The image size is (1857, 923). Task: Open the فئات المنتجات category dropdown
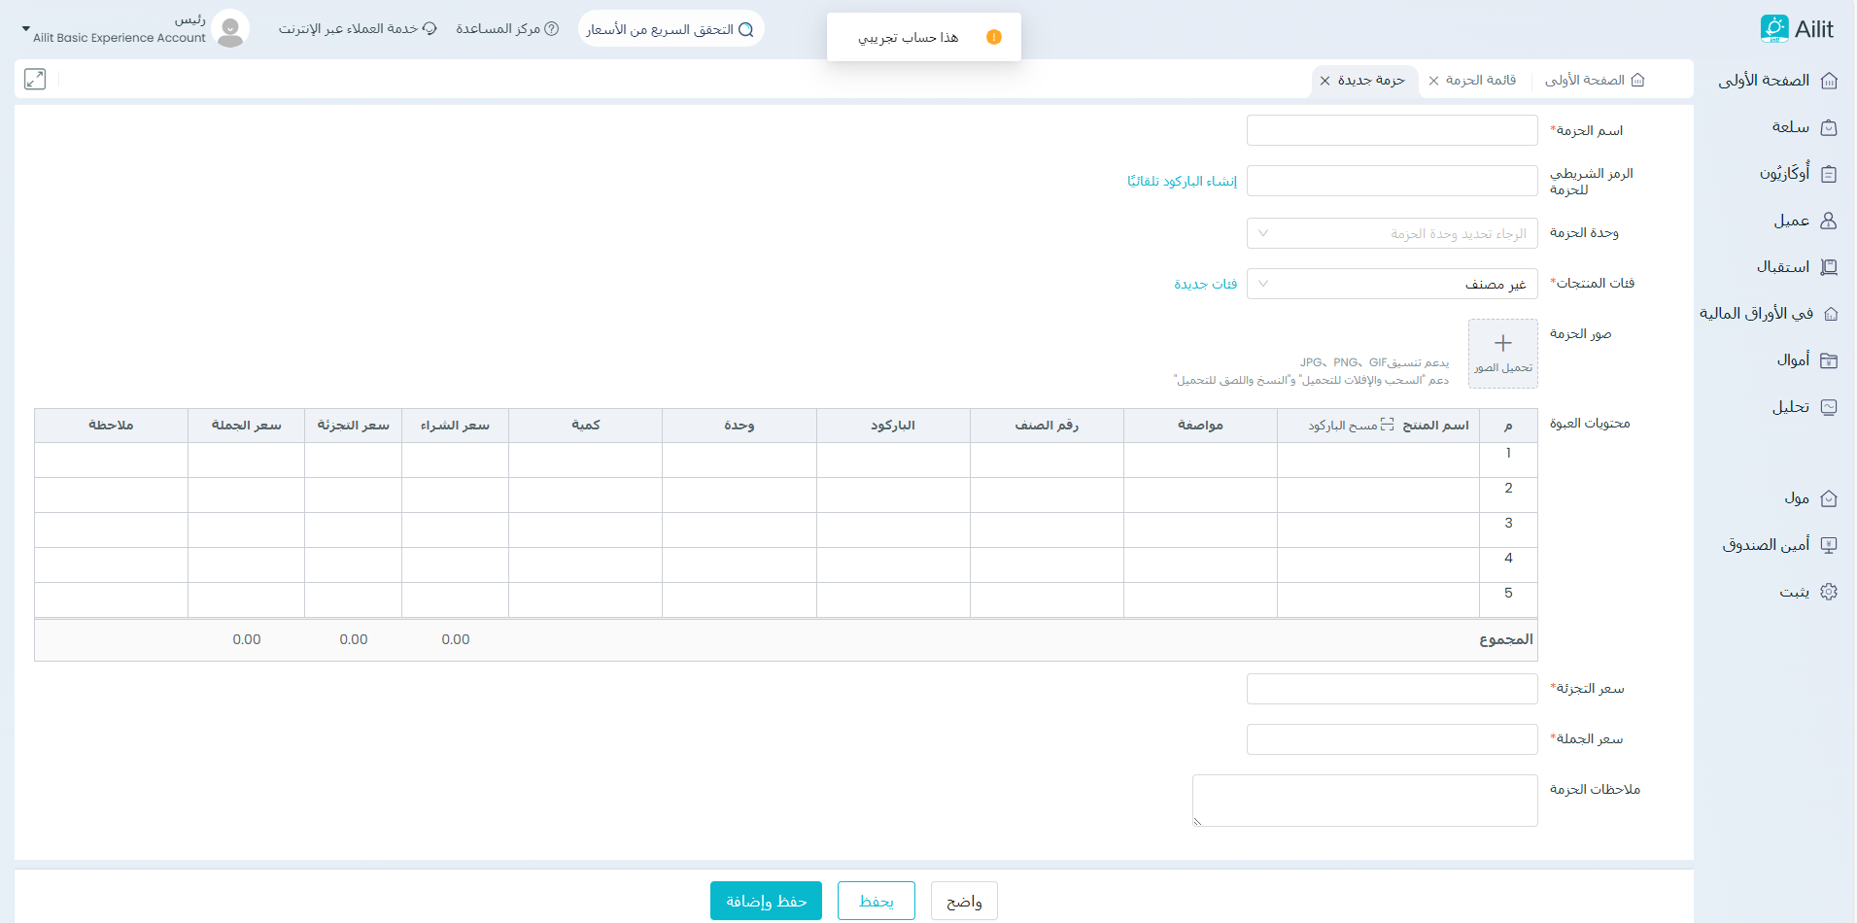[1392, 284]
